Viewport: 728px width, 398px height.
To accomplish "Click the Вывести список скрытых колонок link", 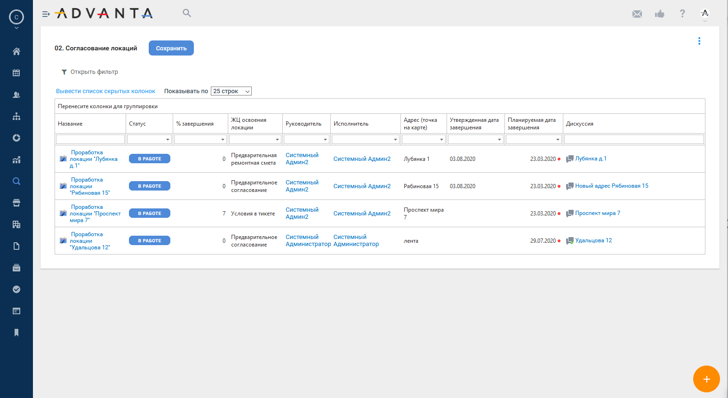I will pos(105,91).
